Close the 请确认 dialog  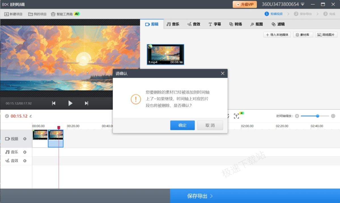click(222, 74)
